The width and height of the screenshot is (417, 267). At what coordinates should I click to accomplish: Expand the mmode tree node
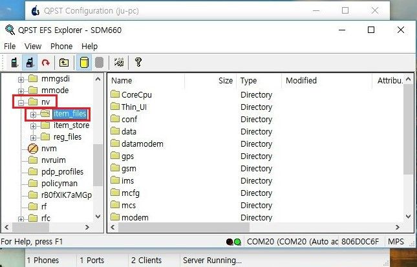pos(21,91)
